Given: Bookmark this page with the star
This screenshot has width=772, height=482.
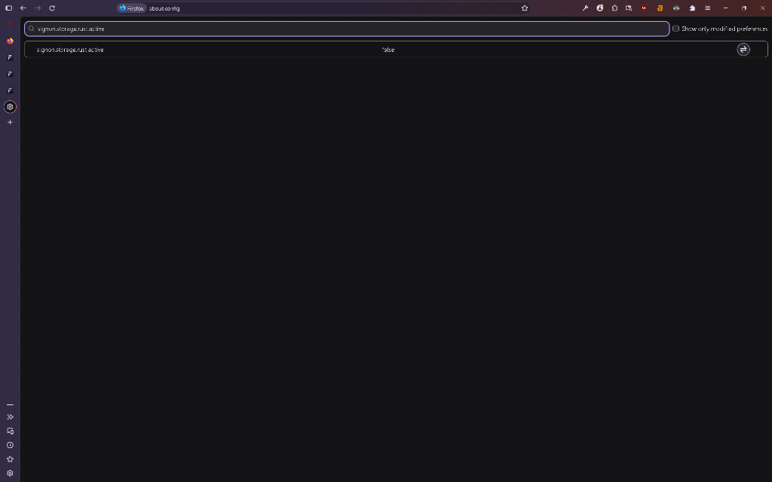Looking at the screenshot, I should (x=525, y=8).
